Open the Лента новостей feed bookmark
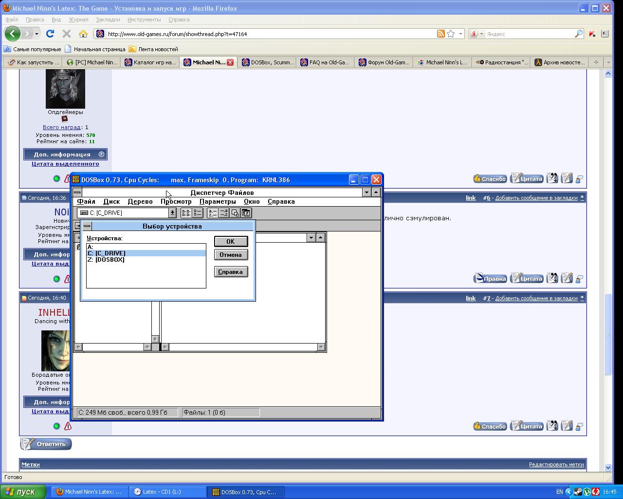This screenshot has width=623, height=499. click(x=153, y=49)
